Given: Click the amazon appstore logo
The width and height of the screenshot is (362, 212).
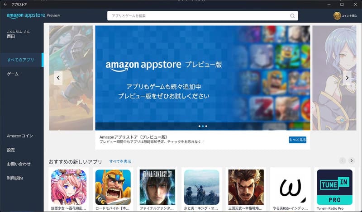Looking at the screenshot, I should pyautogui.click(x=26, y=15).
